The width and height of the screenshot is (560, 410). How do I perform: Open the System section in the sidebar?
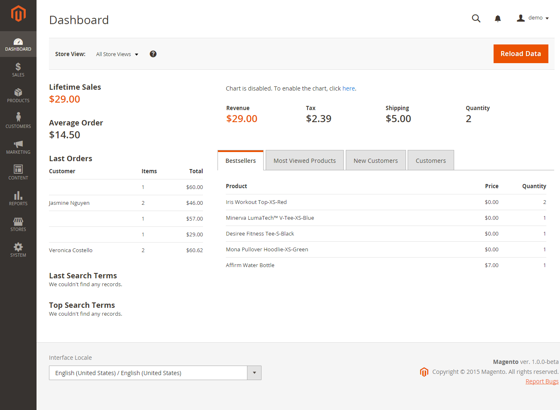(x=18, y=250)
